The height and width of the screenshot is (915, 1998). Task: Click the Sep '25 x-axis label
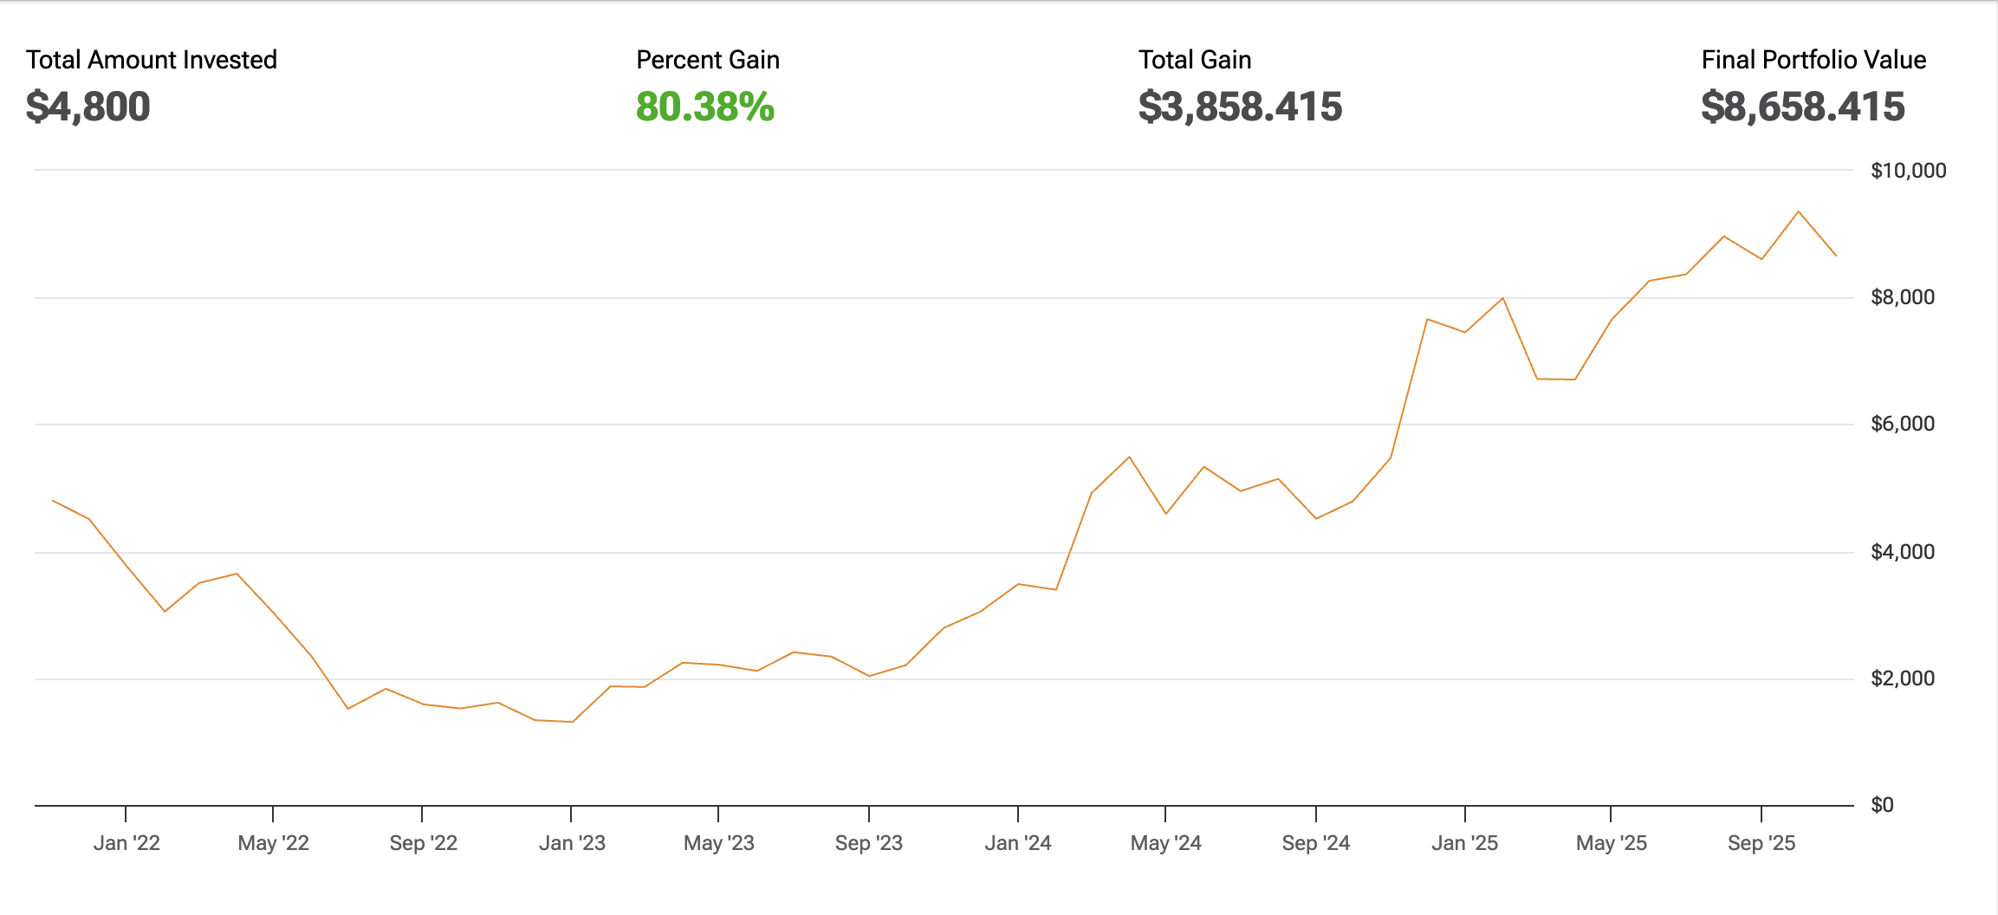(x=1761, y=843)
